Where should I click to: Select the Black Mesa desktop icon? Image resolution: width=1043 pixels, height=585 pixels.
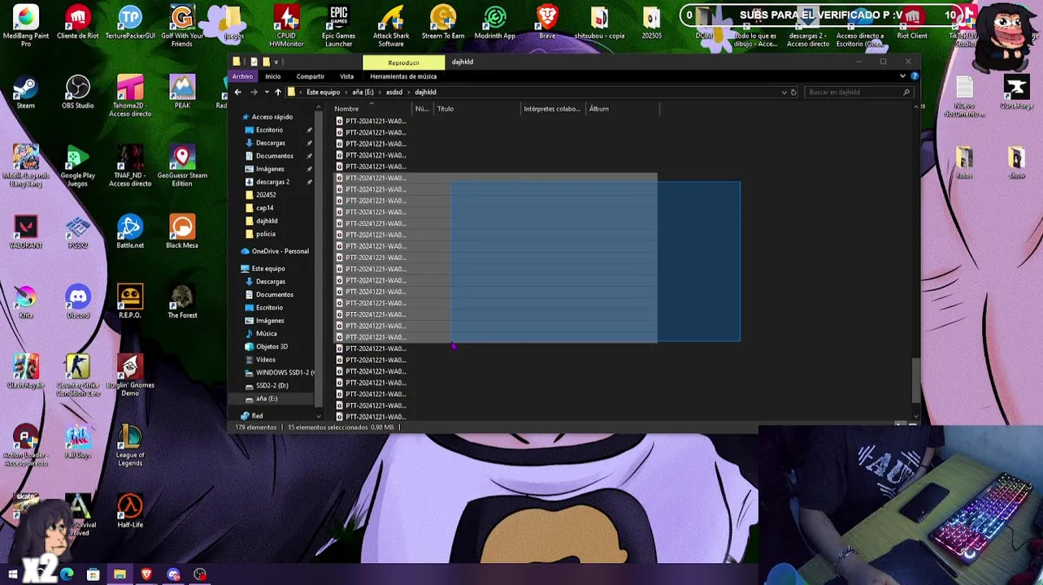click(x=182, y=232)
